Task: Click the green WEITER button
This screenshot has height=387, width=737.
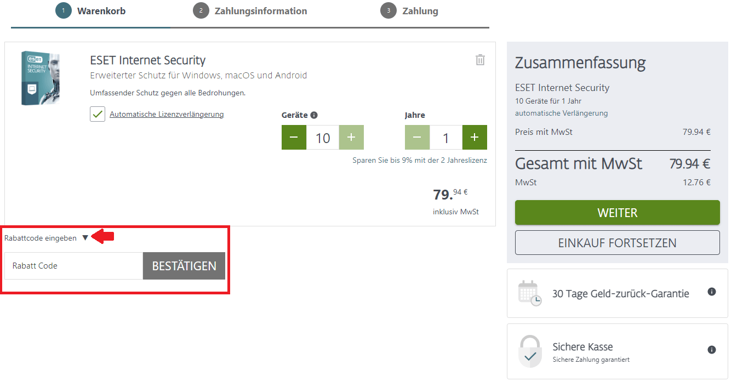Action: click(618, 212)
